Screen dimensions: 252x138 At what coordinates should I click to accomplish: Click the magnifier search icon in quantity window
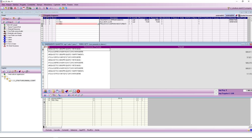point(79,95)
